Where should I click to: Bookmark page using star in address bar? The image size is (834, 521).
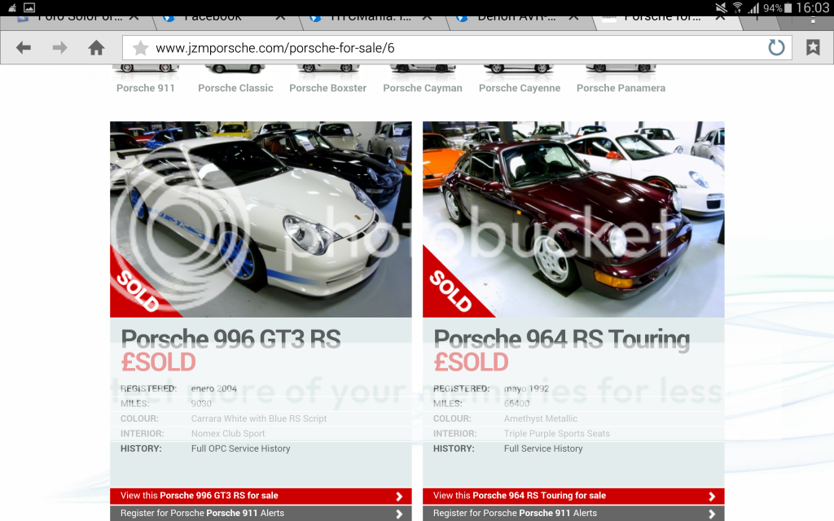[x=140, y=48]
